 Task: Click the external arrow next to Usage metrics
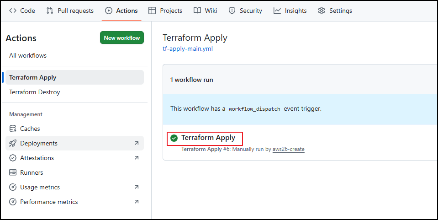click(x=136, y=187)
